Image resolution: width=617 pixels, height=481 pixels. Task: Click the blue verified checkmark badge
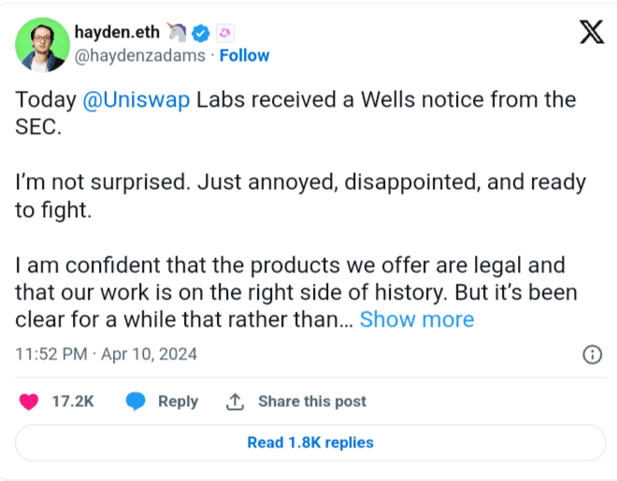tap(199, 35)
